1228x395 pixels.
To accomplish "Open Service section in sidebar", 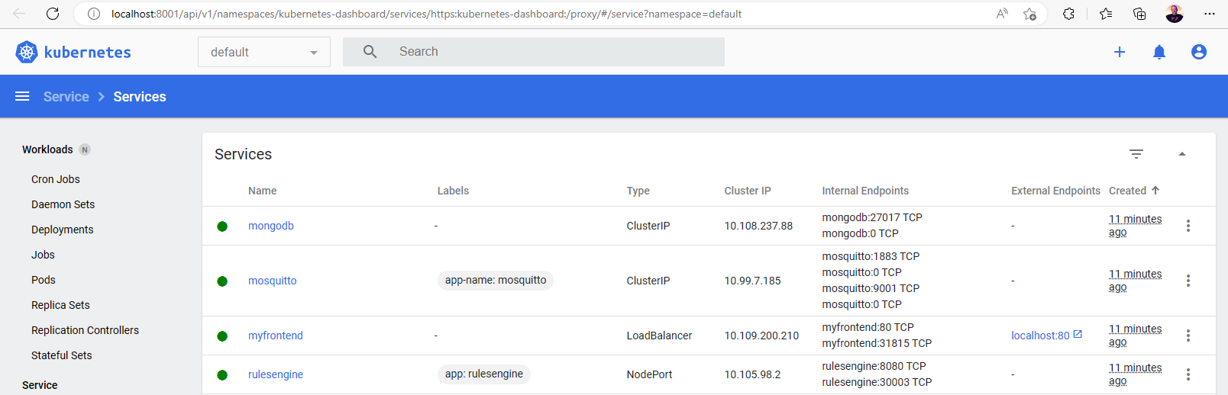I will tap(40, 385).
